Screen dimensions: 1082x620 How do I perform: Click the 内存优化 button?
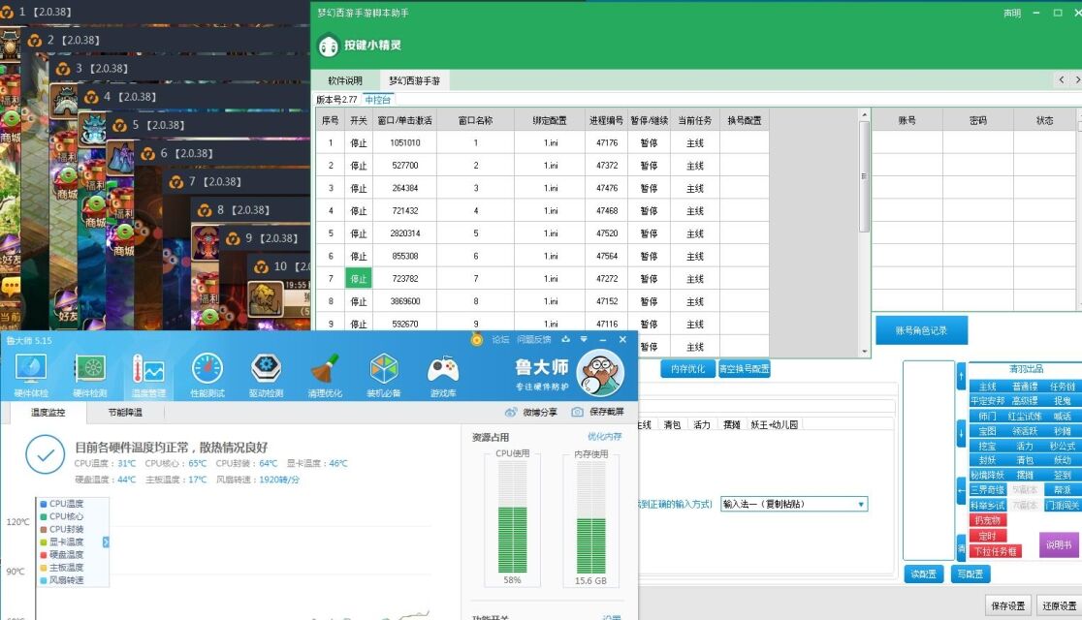point(687,369)
